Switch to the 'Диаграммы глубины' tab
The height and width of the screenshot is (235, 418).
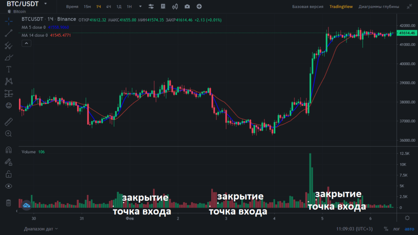[379, 7]
